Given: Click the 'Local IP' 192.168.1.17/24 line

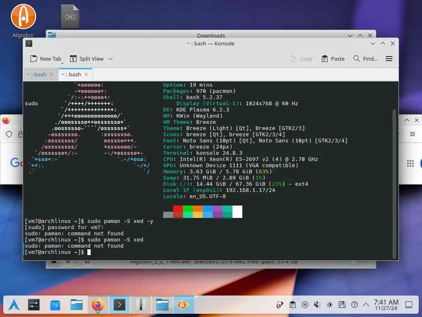Looking at the screenshot, I should 219,190.
